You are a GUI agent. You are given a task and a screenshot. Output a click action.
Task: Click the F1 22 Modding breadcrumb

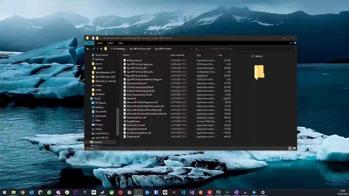coord(118,49)
